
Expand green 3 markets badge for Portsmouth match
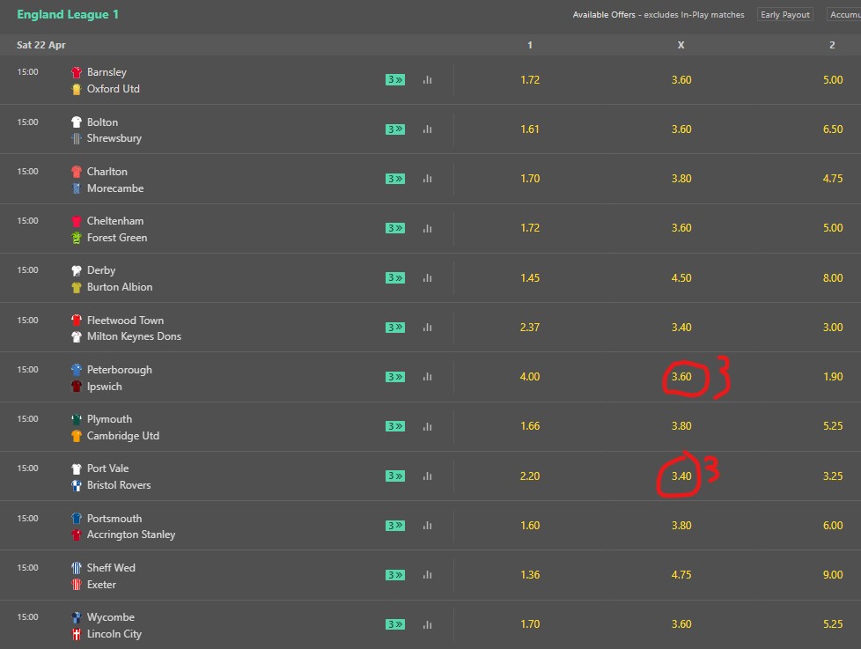(395, 526)
